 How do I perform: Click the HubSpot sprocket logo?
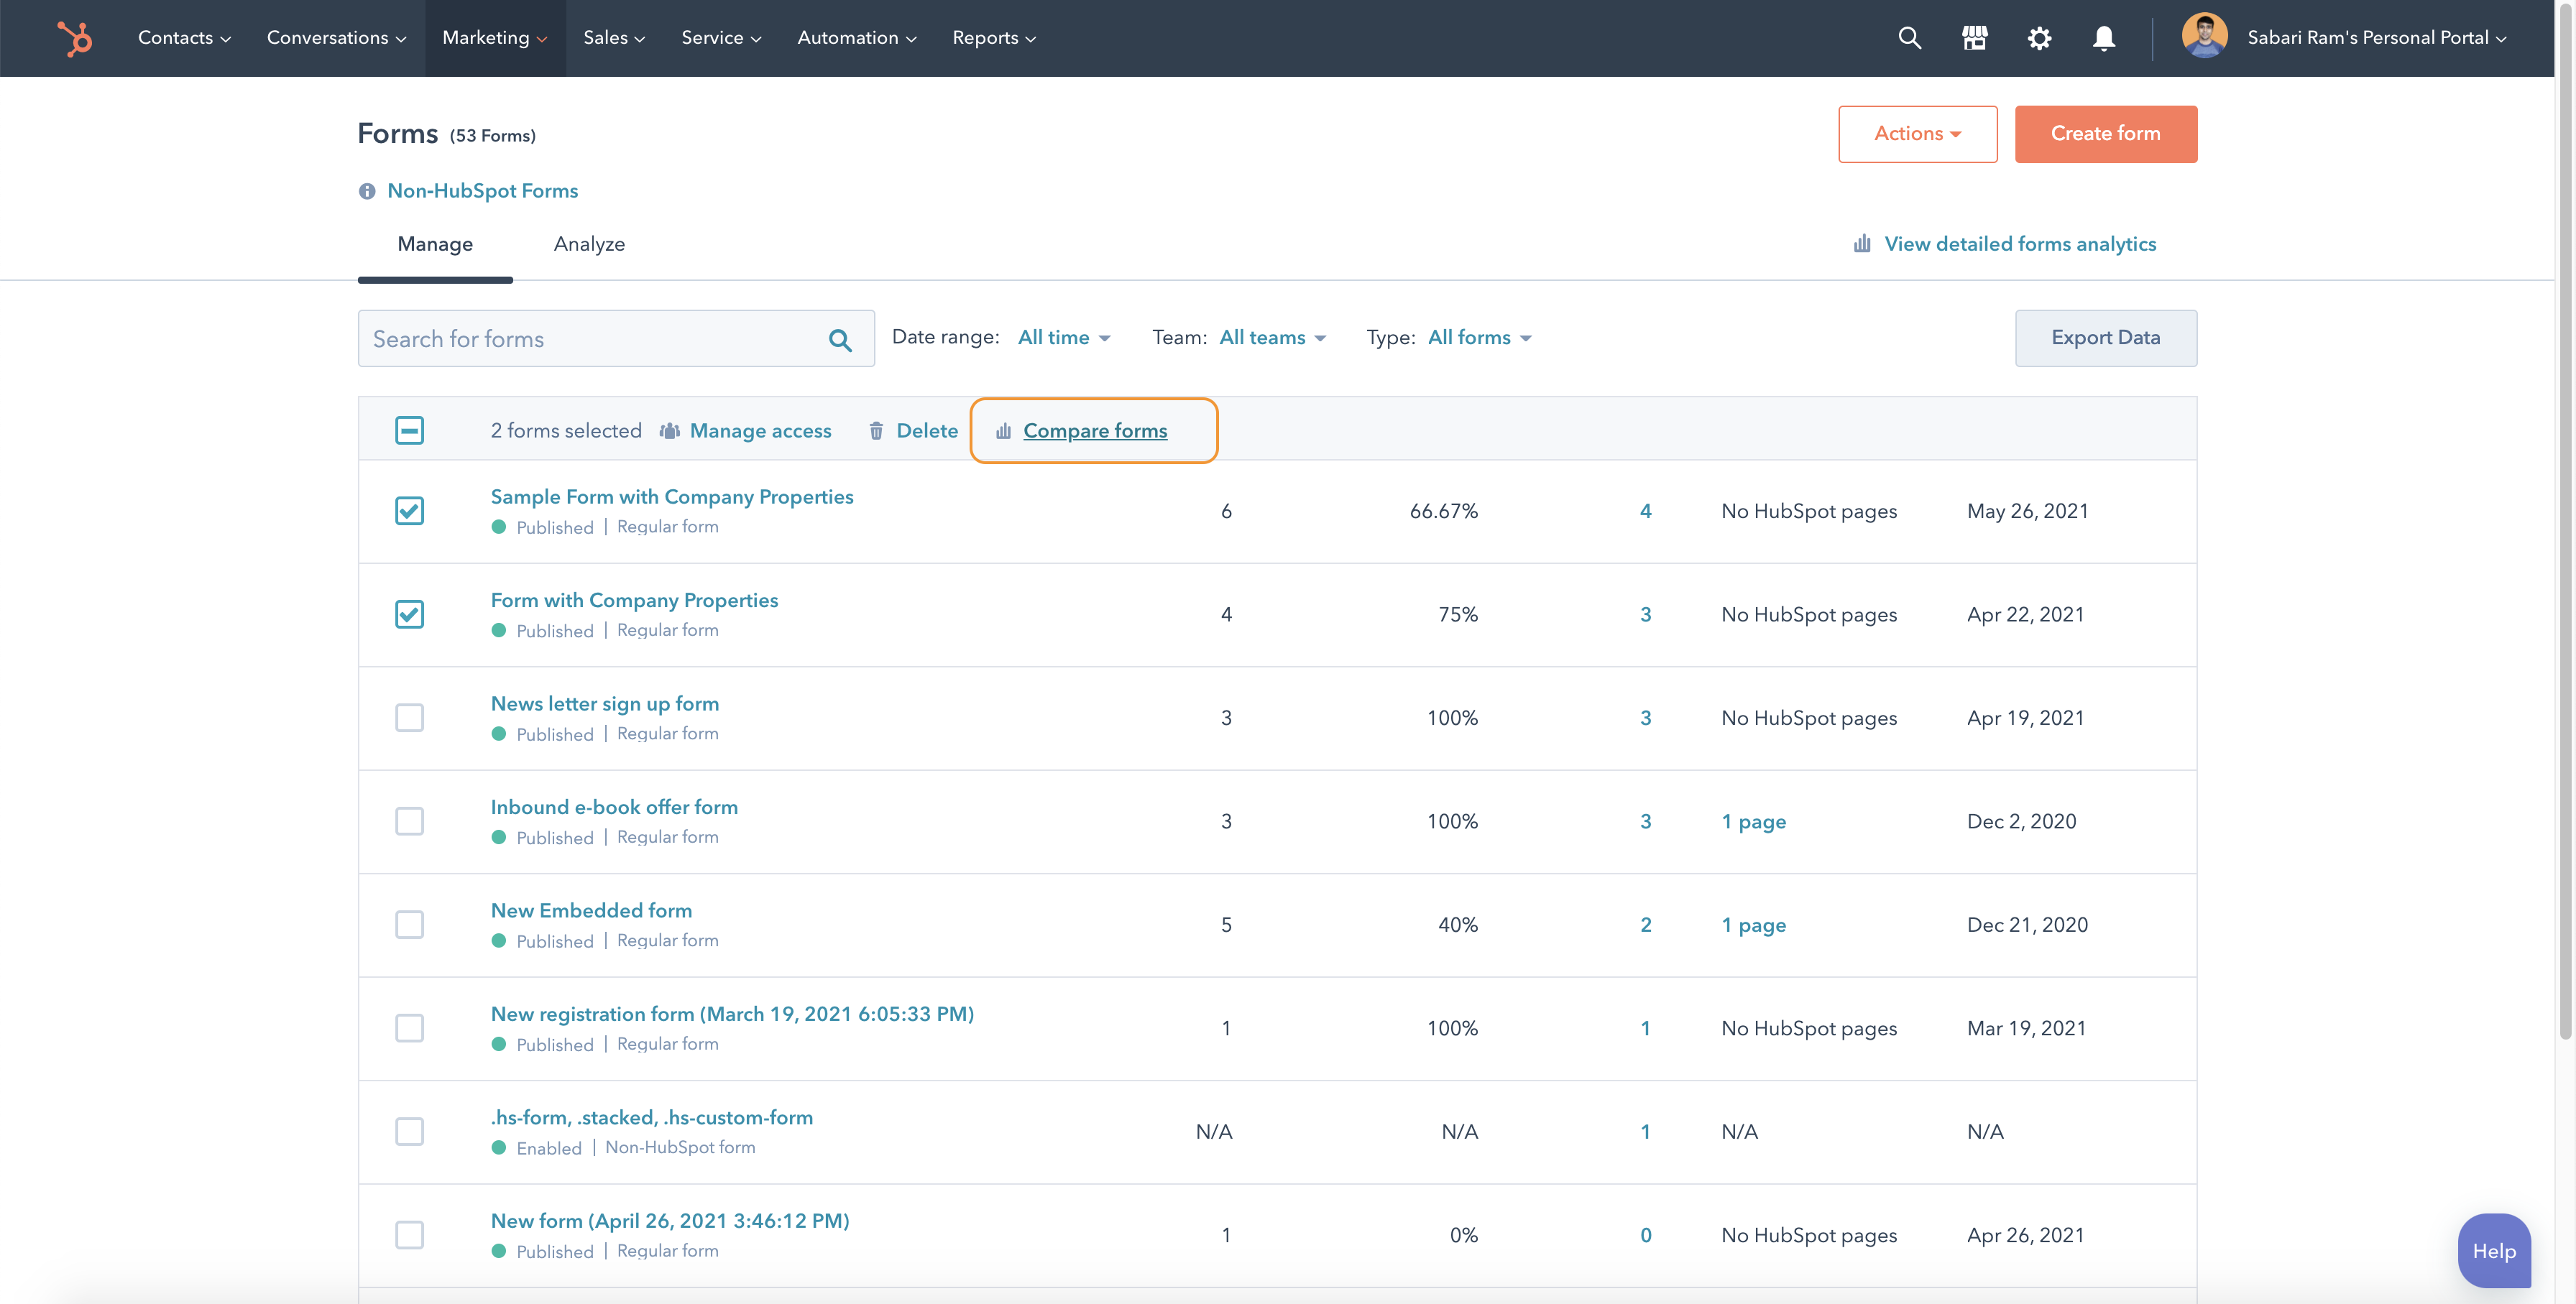coord(75,38)
